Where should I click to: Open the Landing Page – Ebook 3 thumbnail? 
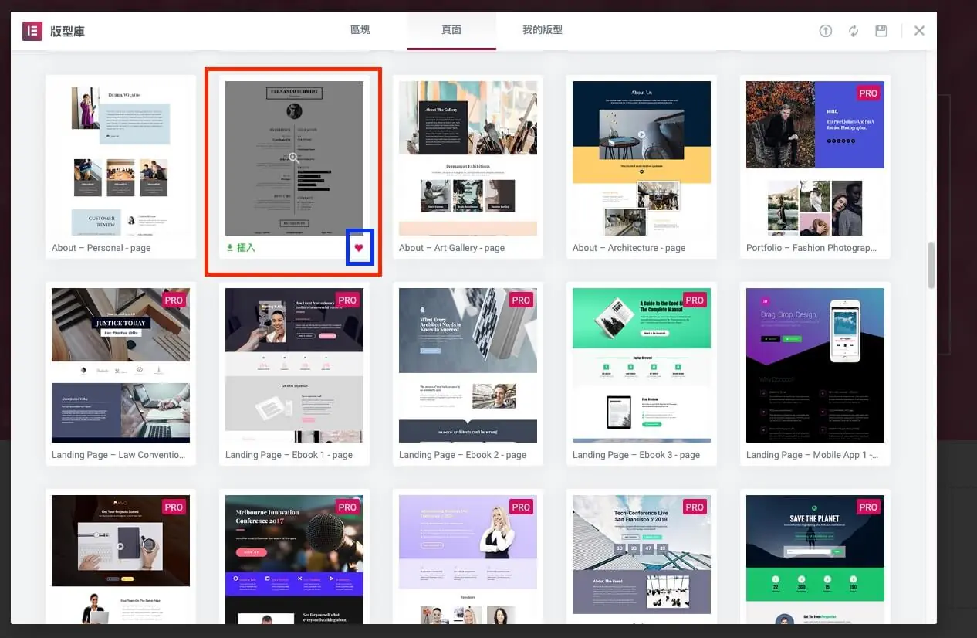tap(641, 365)
